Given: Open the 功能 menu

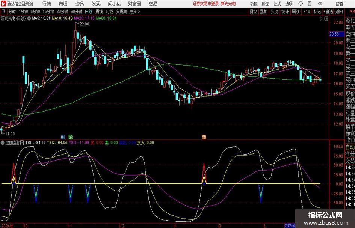Looking at the screenshot, I should (x=254, y=4).
